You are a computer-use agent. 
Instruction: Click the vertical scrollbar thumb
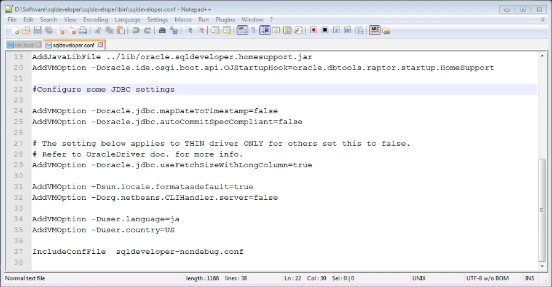(542, 210)
